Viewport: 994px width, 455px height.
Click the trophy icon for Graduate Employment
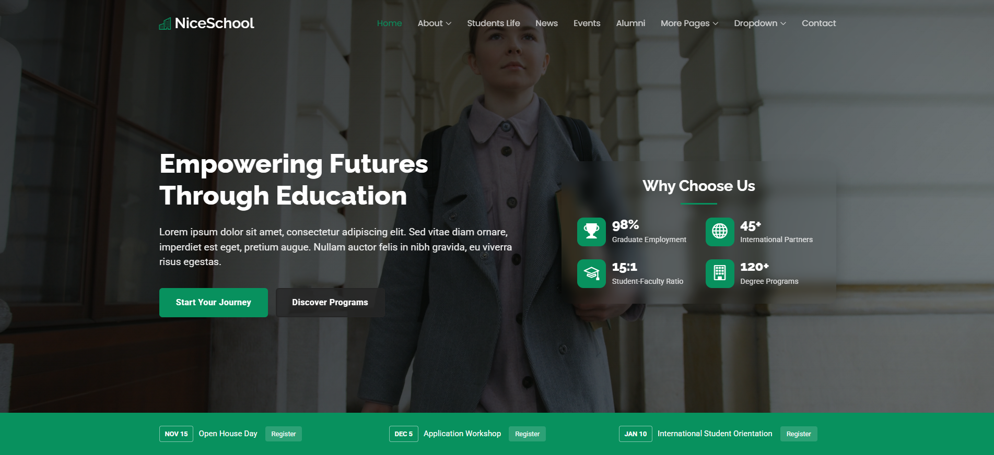click(591, 232)
